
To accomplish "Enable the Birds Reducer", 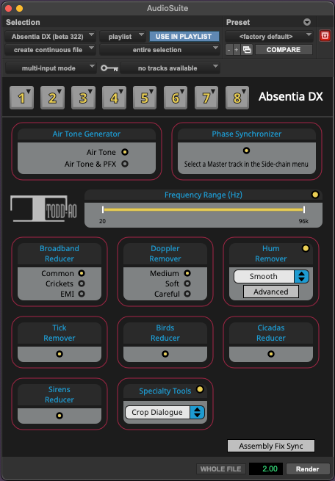I will (165, 354).
